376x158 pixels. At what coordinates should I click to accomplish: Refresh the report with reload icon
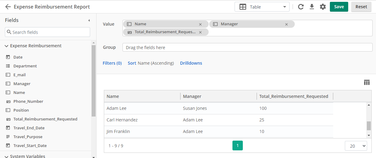(x=301, y=7)
